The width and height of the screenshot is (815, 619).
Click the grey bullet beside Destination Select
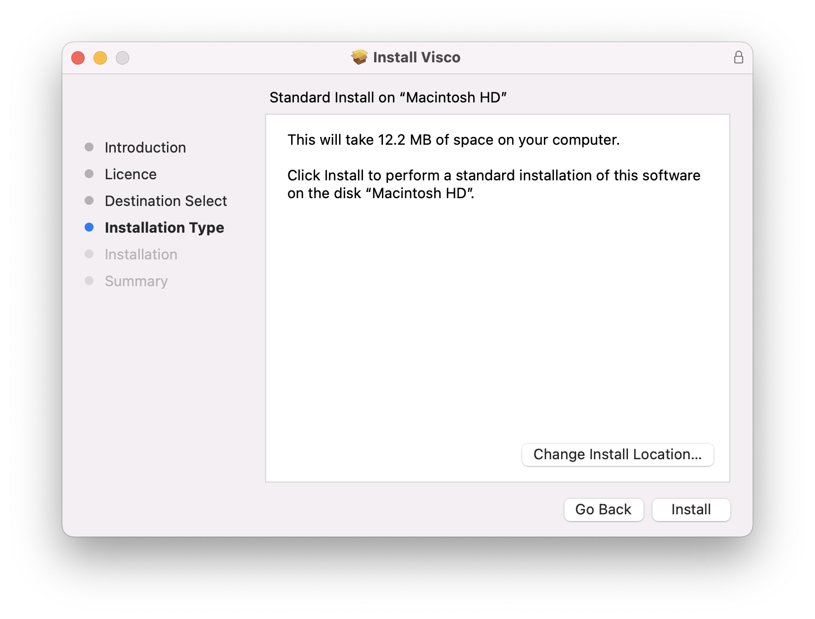click(x=89, y=200)
